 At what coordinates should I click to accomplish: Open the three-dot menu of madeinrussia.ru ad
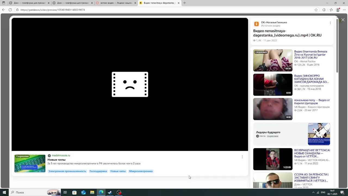(x=242, y=157)
